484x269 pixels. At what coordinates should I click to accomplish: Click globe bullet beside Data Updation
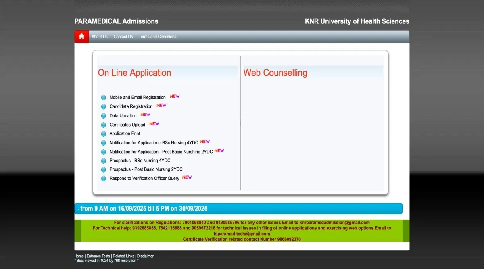point(104,116)
